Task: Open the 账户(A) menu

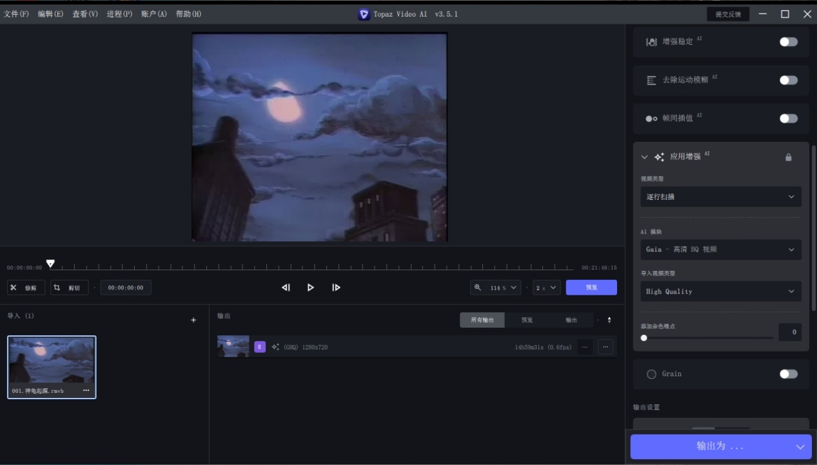Action: pos(154,14)
